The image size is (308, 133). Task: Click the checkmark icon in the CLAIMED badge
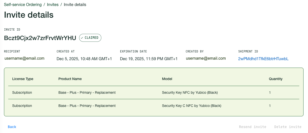point(82,38)
